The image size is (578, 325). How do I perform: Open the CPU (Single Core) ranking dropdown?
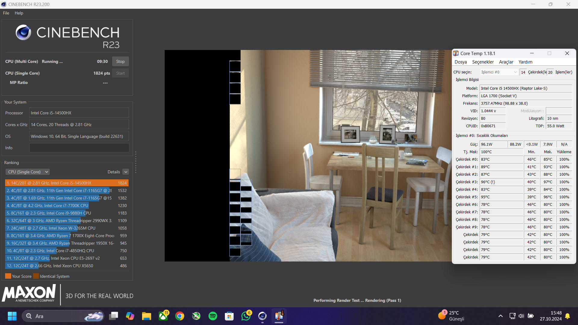(27, 172)
